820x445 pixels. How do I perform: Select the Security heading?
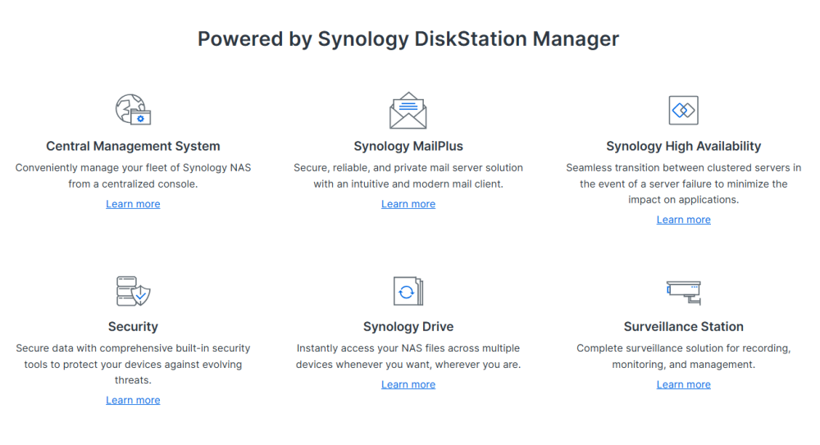click(133, 326)
